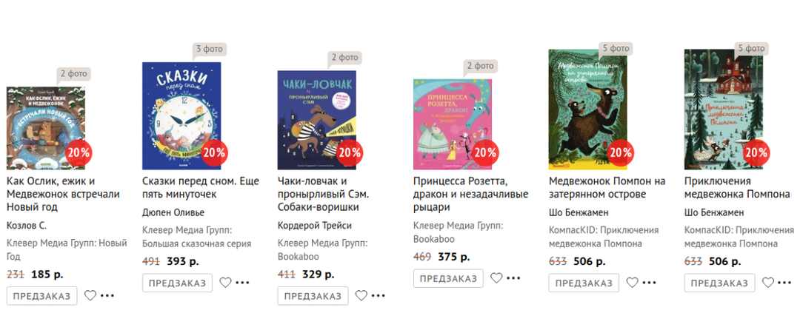Viewport: 800px width, 333px height.
Task: Add Козлов's Новый год book to favorites
Action: pos(90,296)
